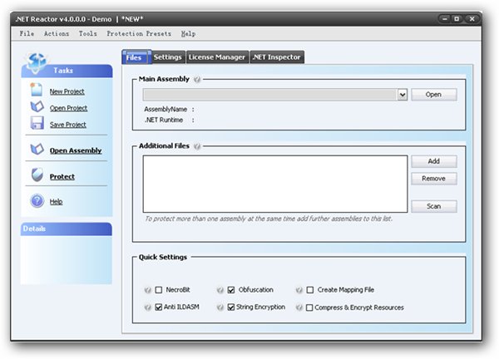The image size is (499, 359).
Task: Click the New Project page icon
Action: click(x=36, y=90)
